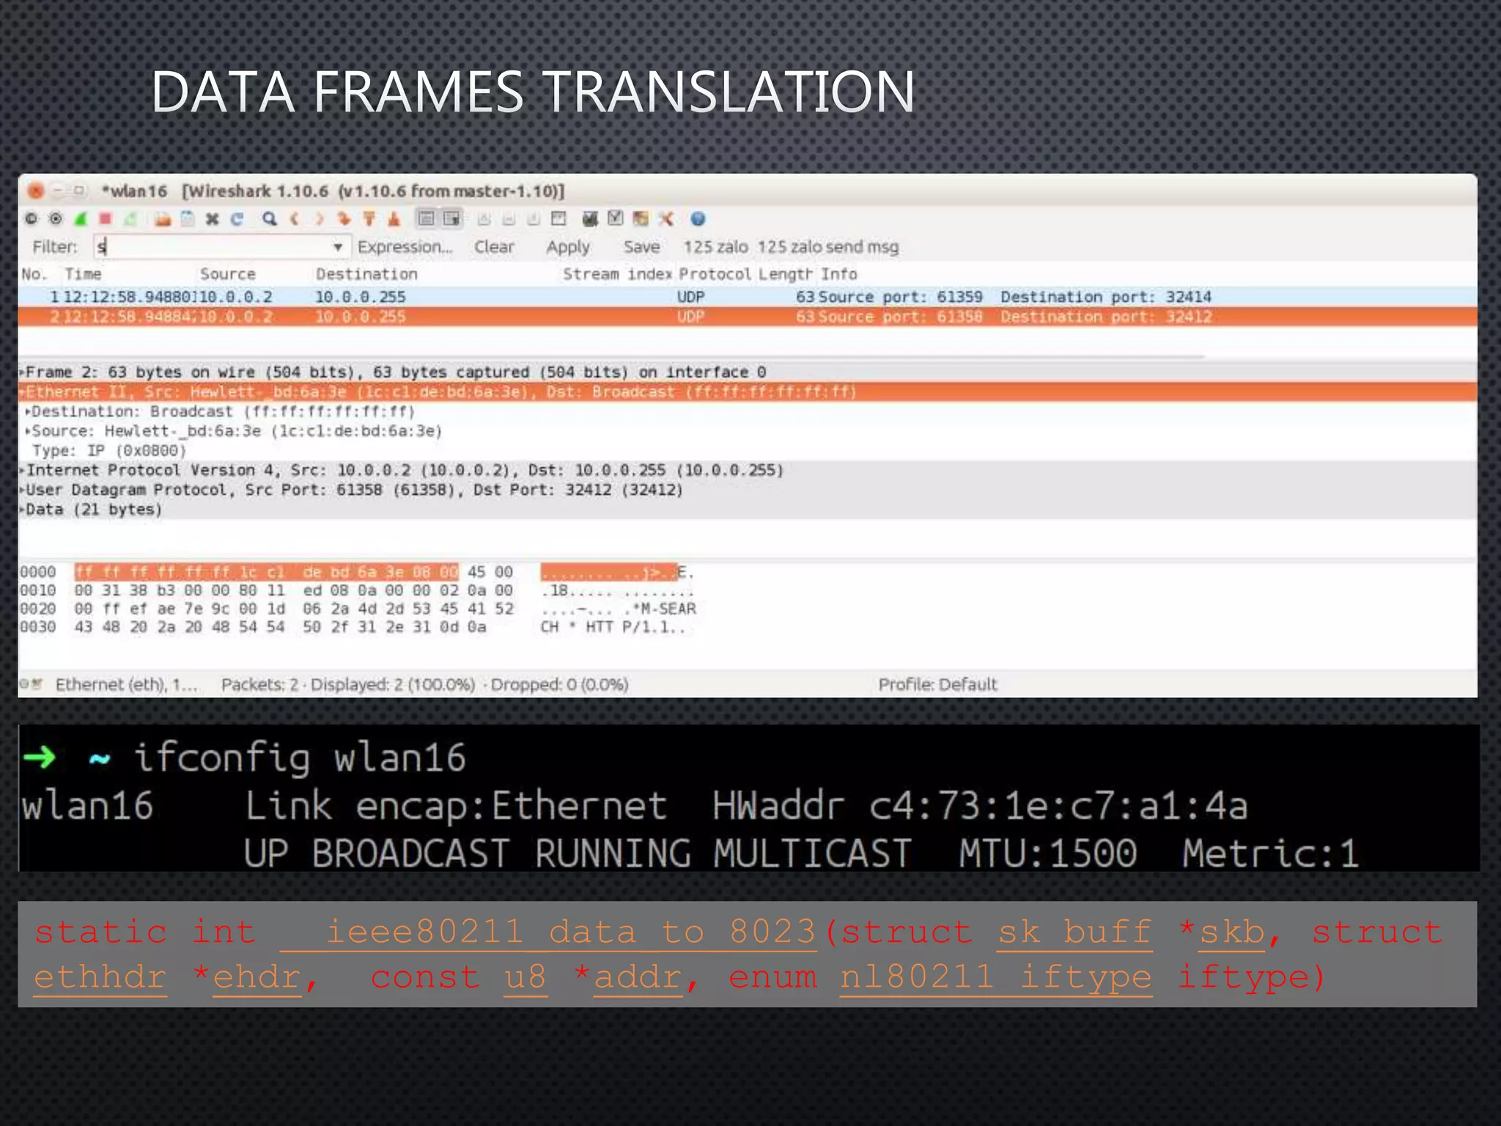This screenshot has height=1126, width=1501.
Task: Expand Internet Protocol Version 4 node
Action: coord(22,471)
